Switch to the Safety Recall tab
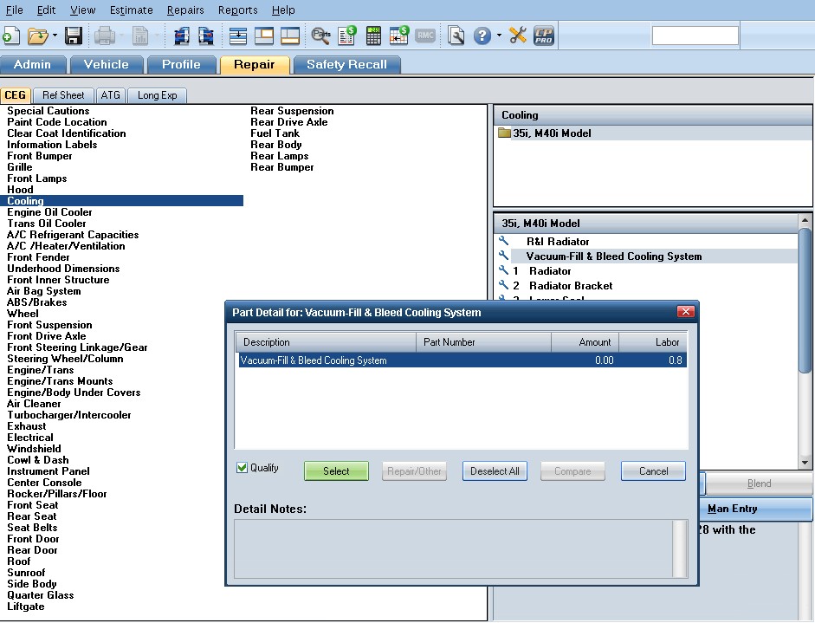 [346, 64]
